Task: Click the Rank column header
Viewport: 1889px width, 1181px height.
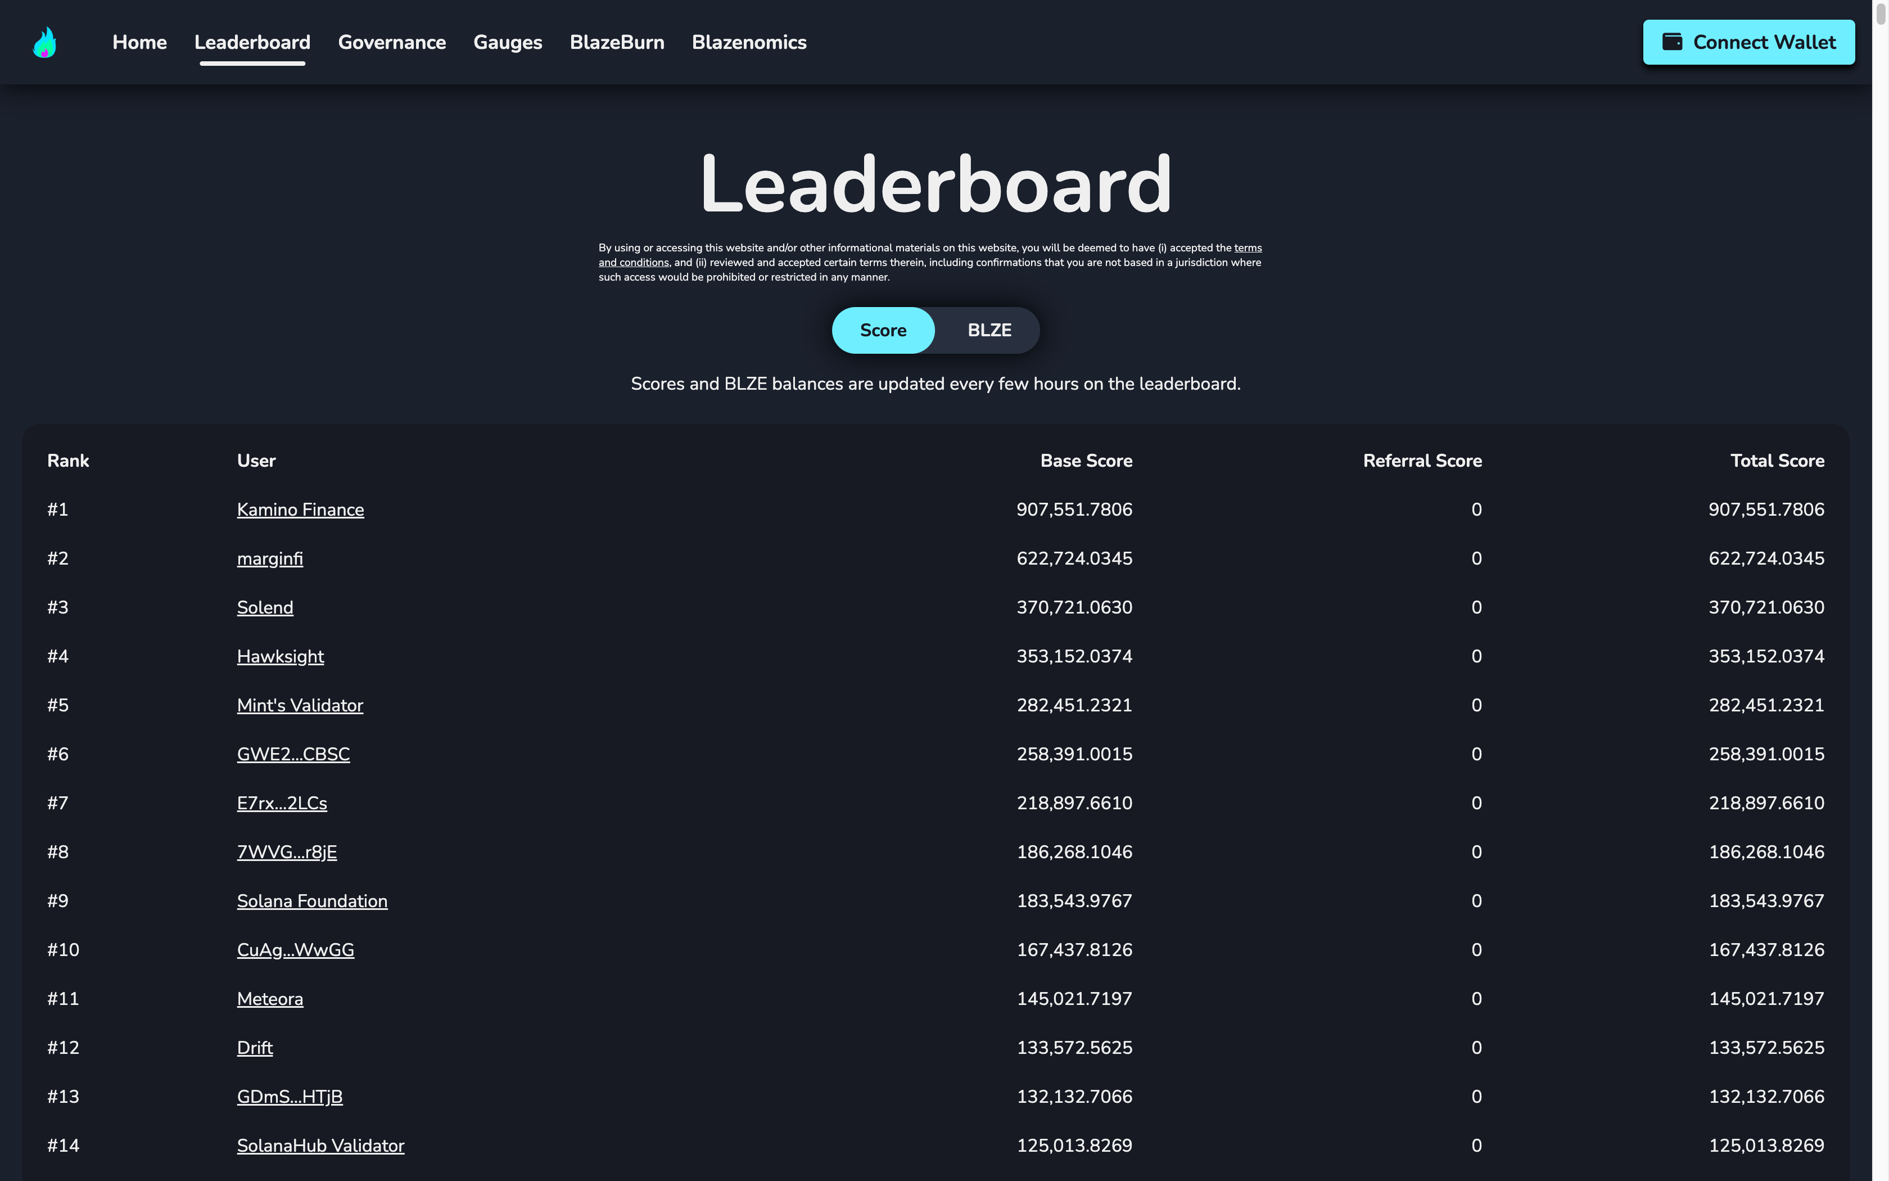Action: tap(68, 461)
